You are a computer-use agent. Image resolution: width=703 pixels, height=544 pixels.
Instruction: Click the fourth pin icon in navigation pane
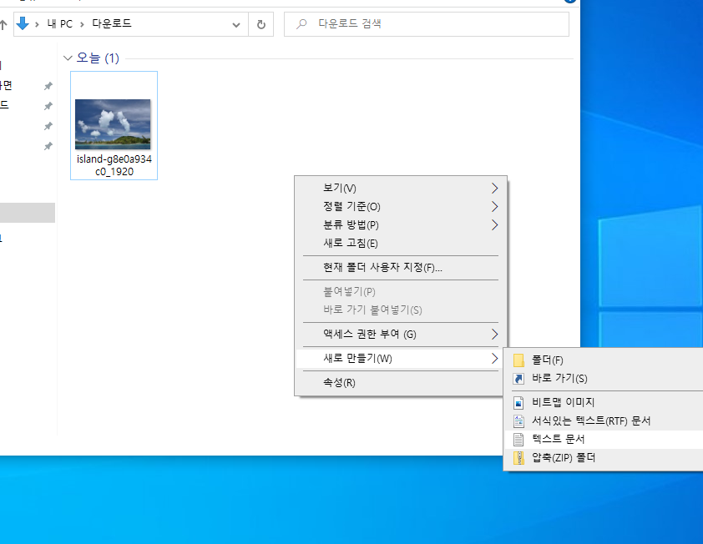pos(48,146)
